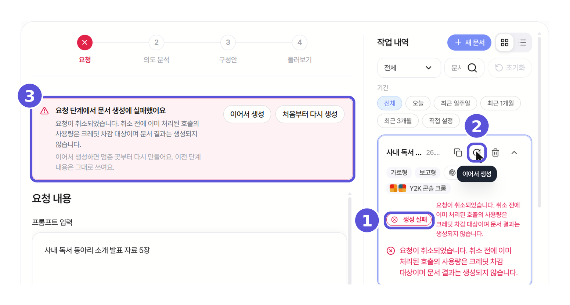The image size is (570, 305).
Task: Select the 최근 3개월 period chip
Action: tap(398, 121)
